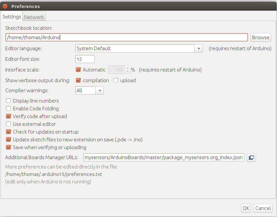Expand the Editor language list via its arrow

tap(198, 48)
